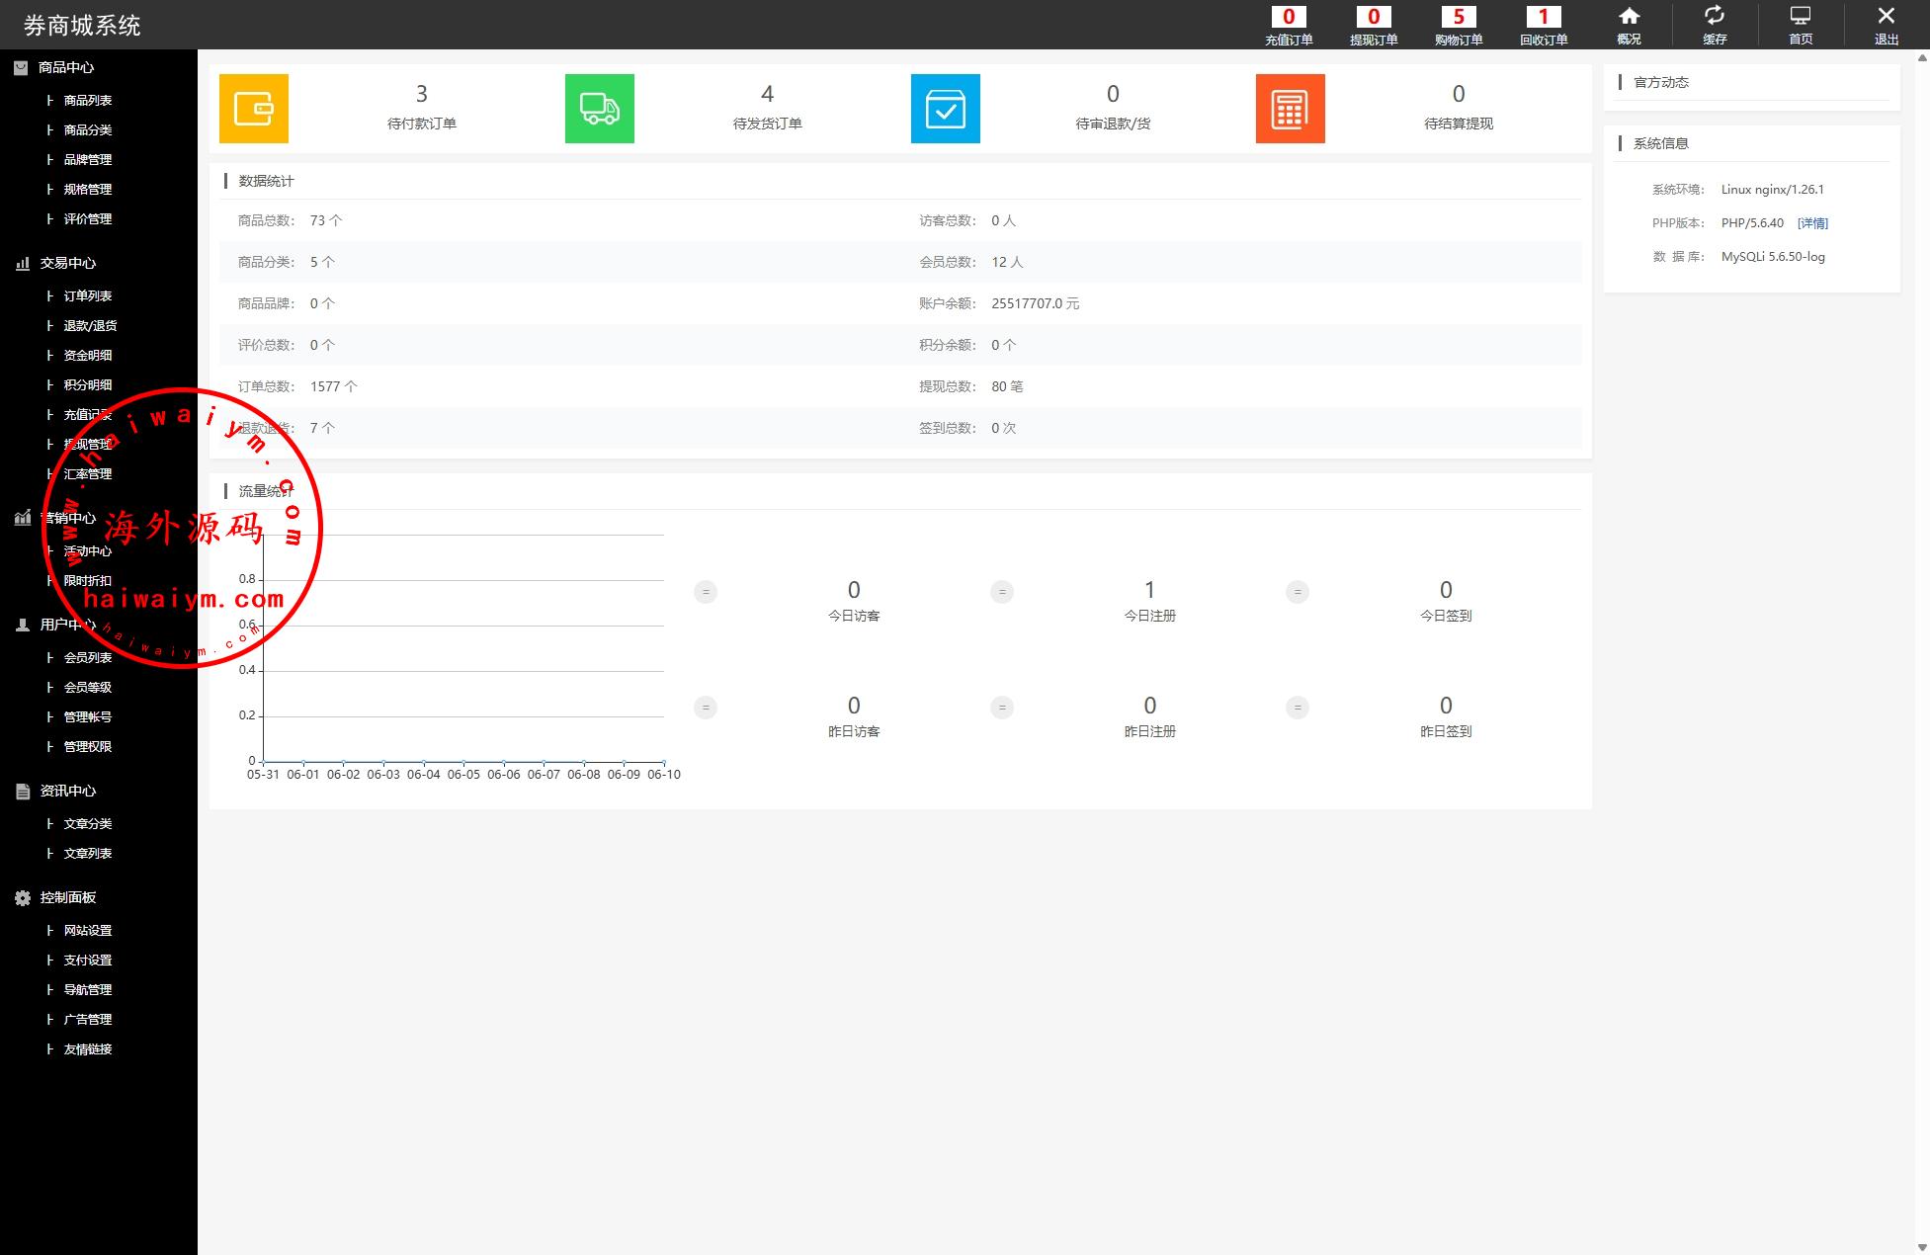
Task: Click the 06-10 data point on the traffic chart
Action: pos(663,762)
